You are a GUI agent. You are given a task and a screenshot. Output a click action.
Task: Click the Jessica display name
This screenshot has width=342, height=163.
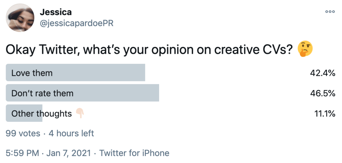tap(55, 12)
